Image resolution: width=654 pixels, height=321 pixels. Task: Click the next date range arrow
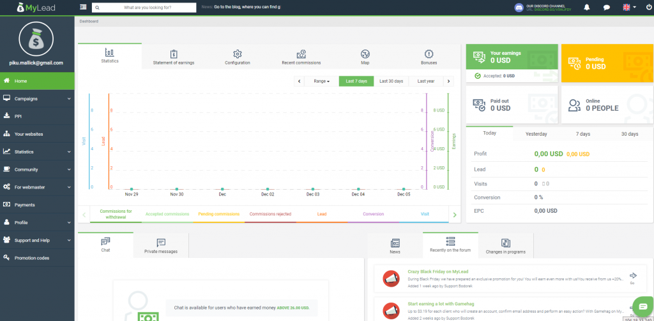(449, 82)
